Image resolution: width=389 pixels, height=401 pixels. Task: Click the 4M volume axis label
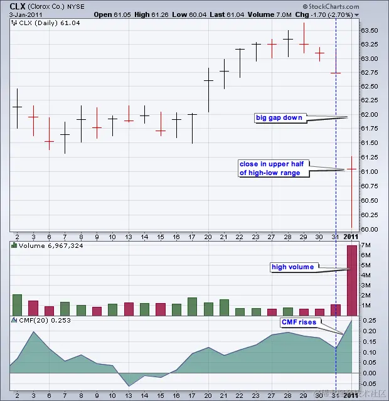(366, 275)
